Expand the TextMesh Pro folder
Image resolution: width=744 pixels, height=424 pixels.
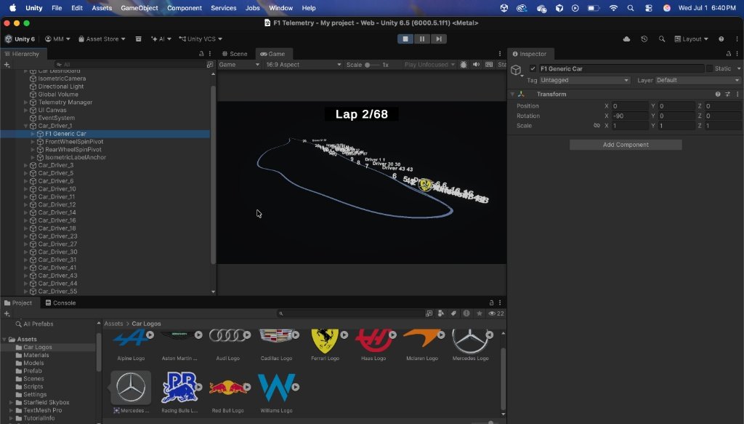(12, 410)
